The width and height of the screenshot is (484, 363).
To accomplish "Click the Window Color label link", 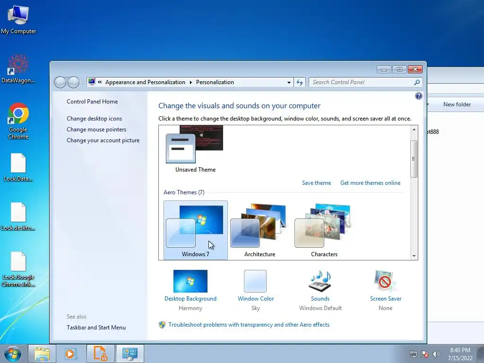I will click(x=256, y=299).
